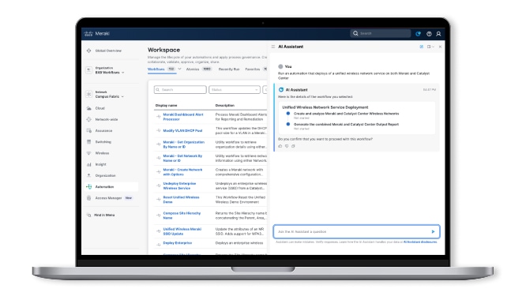This screenshot has height=296, width=526.
Task: Open the AI Assistant panel hamburger menu
Action: 273,47
